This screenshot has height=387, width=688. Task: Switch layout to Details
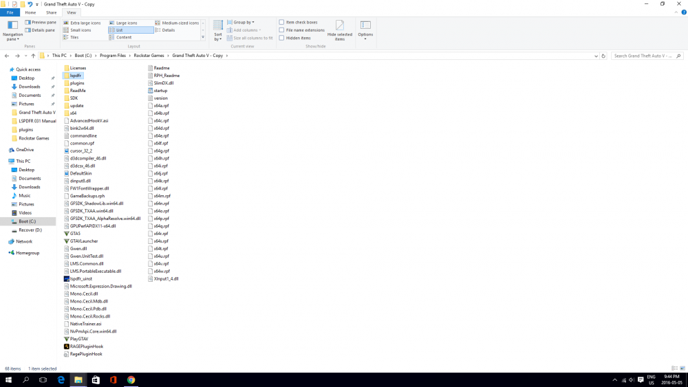(165, 30)
